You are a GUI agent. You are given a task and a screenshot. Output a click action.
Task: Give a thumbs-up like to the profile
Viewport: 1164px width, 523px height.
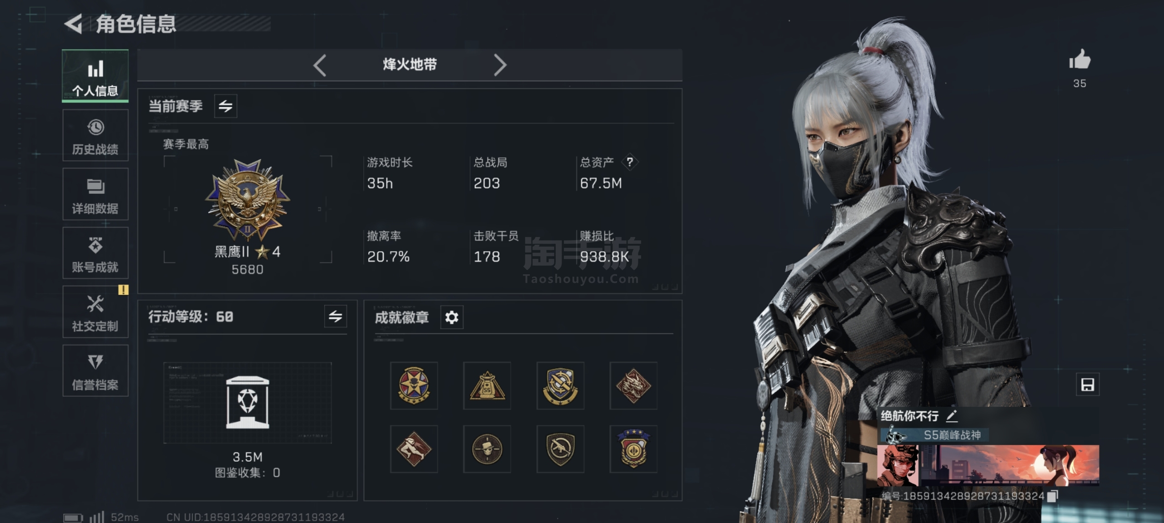[1080, 59]
